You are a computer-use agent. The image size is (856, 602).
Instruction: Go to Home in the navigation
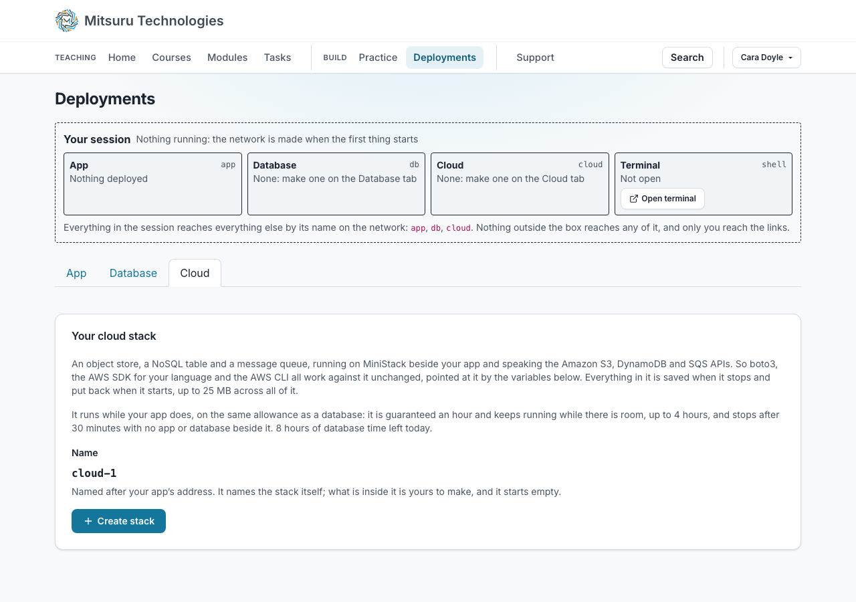click(122, 58)
